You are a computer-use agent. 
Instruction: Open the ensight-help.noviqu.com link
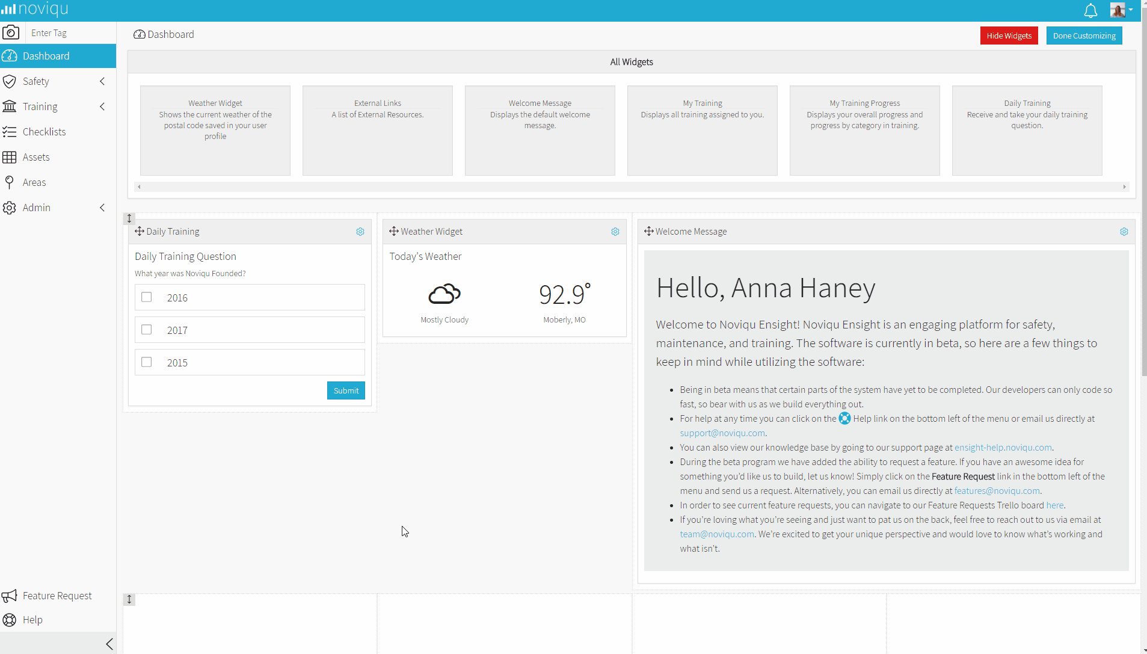click(x=1003, y=447)
